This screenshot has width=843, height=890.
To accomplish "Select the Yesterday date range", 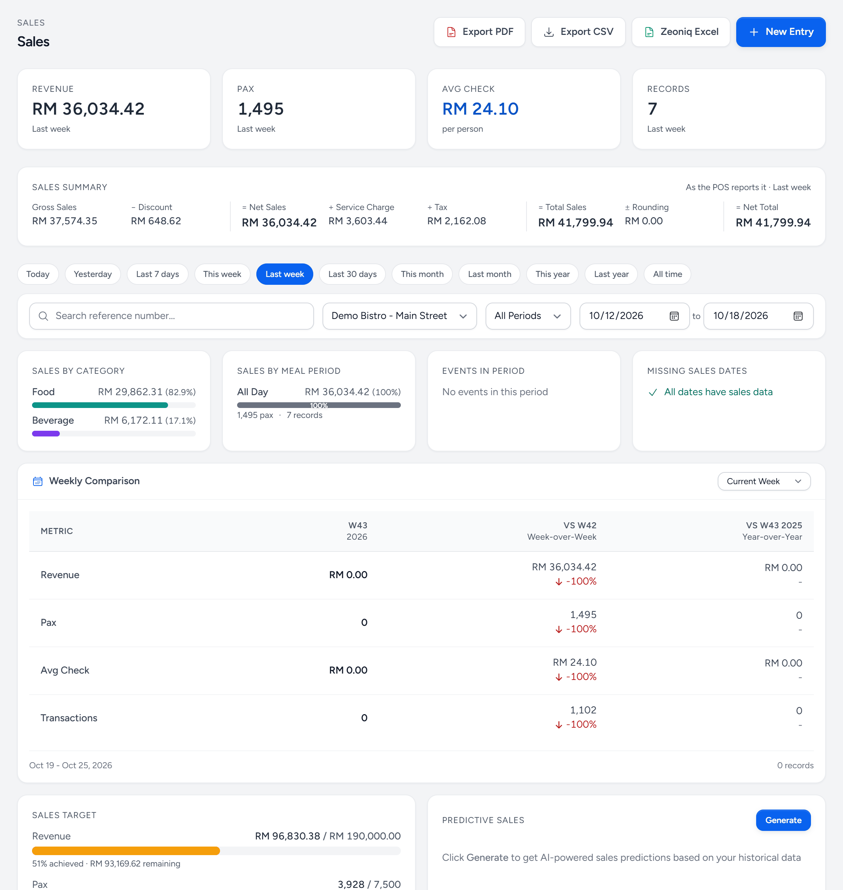I will [93, 274].
